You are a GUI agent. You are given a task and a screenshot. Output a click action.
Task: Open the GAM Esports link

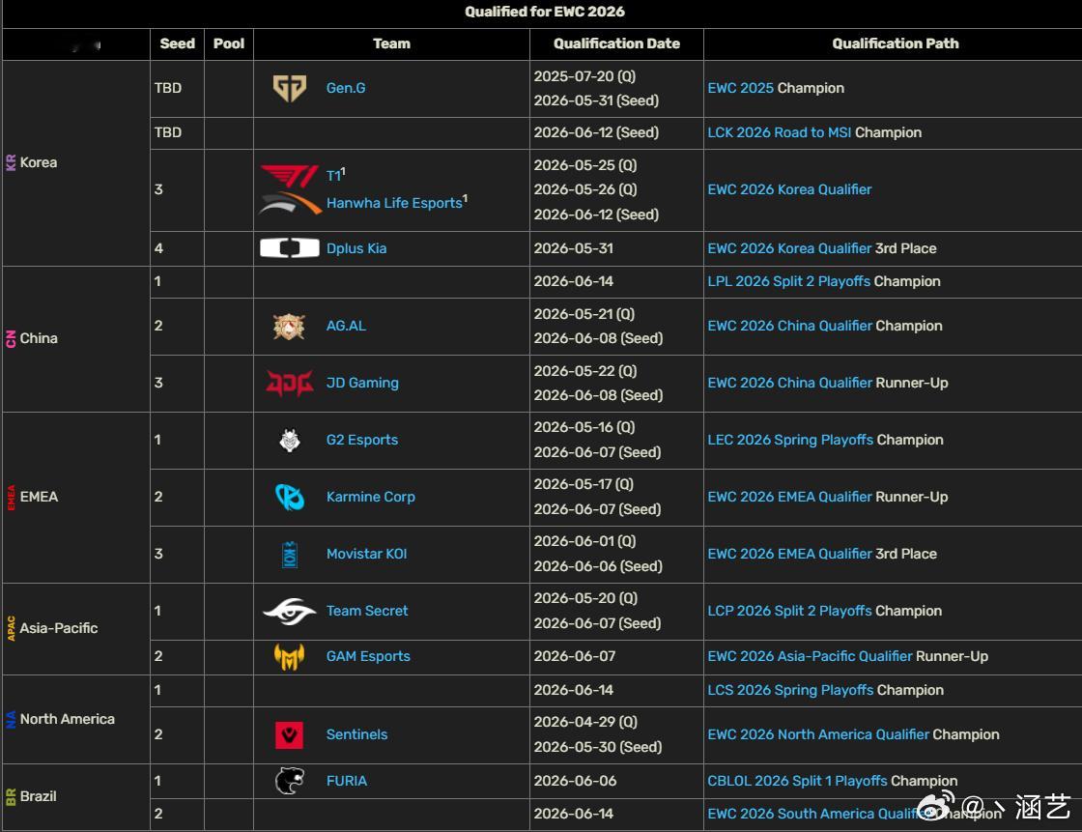(368, 657)
